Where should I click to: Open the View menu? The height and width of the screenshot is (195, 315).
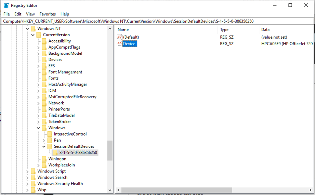tap(30, 14)
